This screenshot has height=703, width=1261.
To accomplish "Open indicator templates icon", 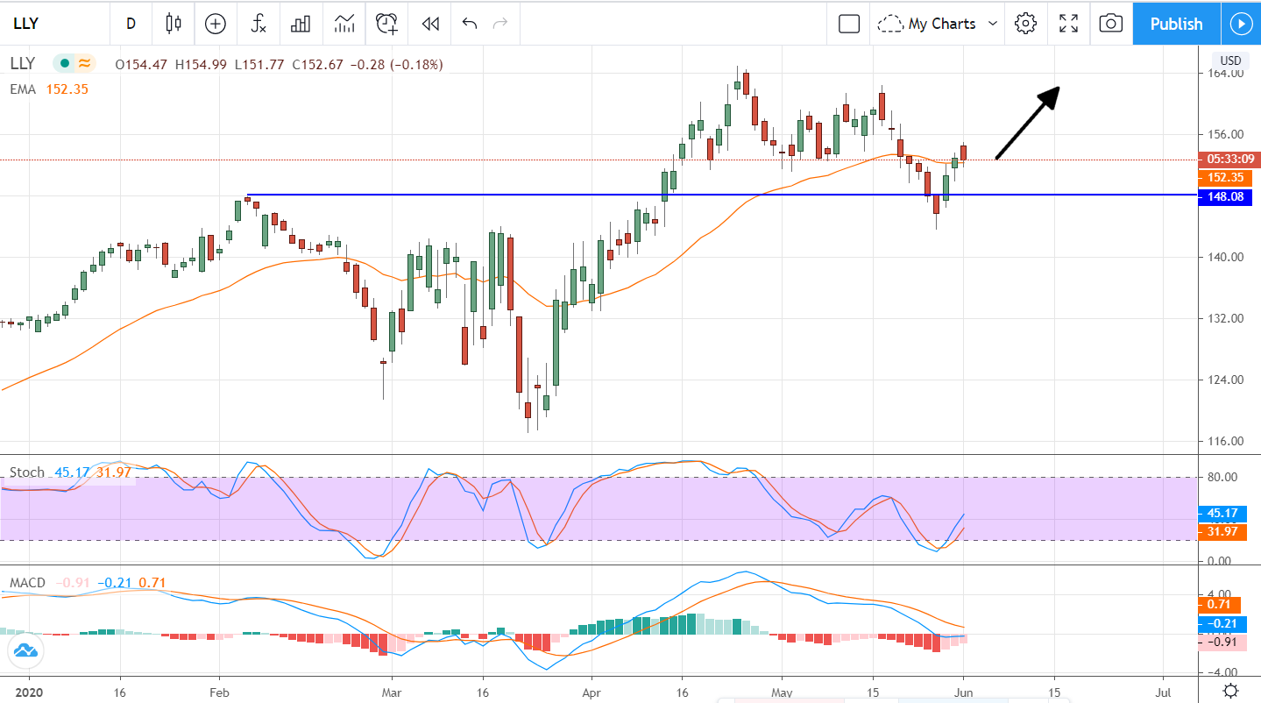I will (344, 24).
